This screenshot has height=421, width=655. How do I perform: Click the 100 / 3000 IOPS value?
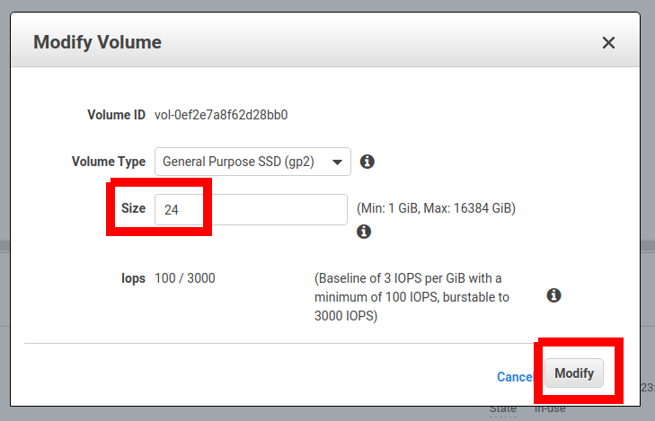[184, 278]
